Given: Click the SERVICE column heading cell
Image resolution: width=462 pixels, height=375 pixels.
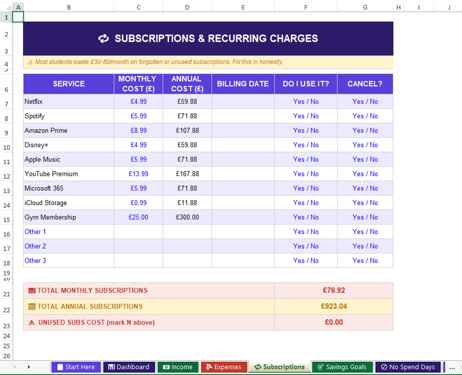Looking at the screenshot, I should click(69, 84).
